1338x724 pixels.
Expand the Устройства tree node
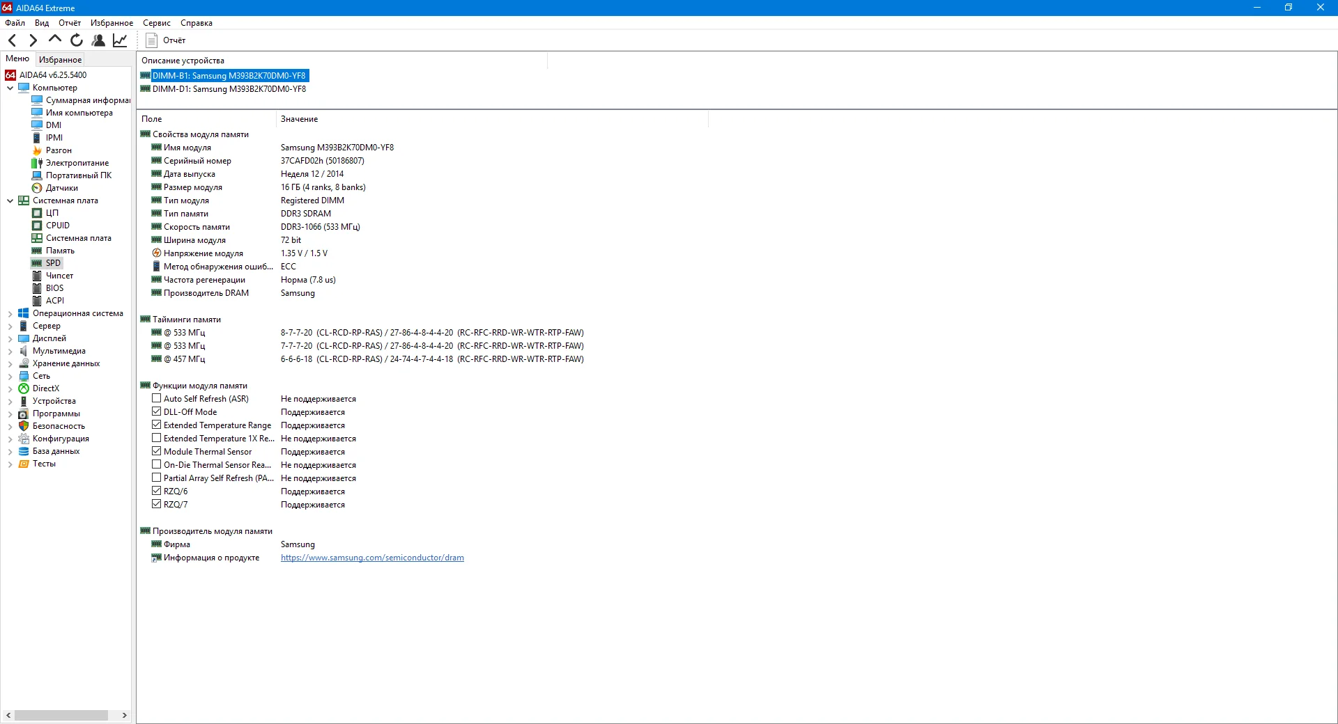tap(10, 401)
